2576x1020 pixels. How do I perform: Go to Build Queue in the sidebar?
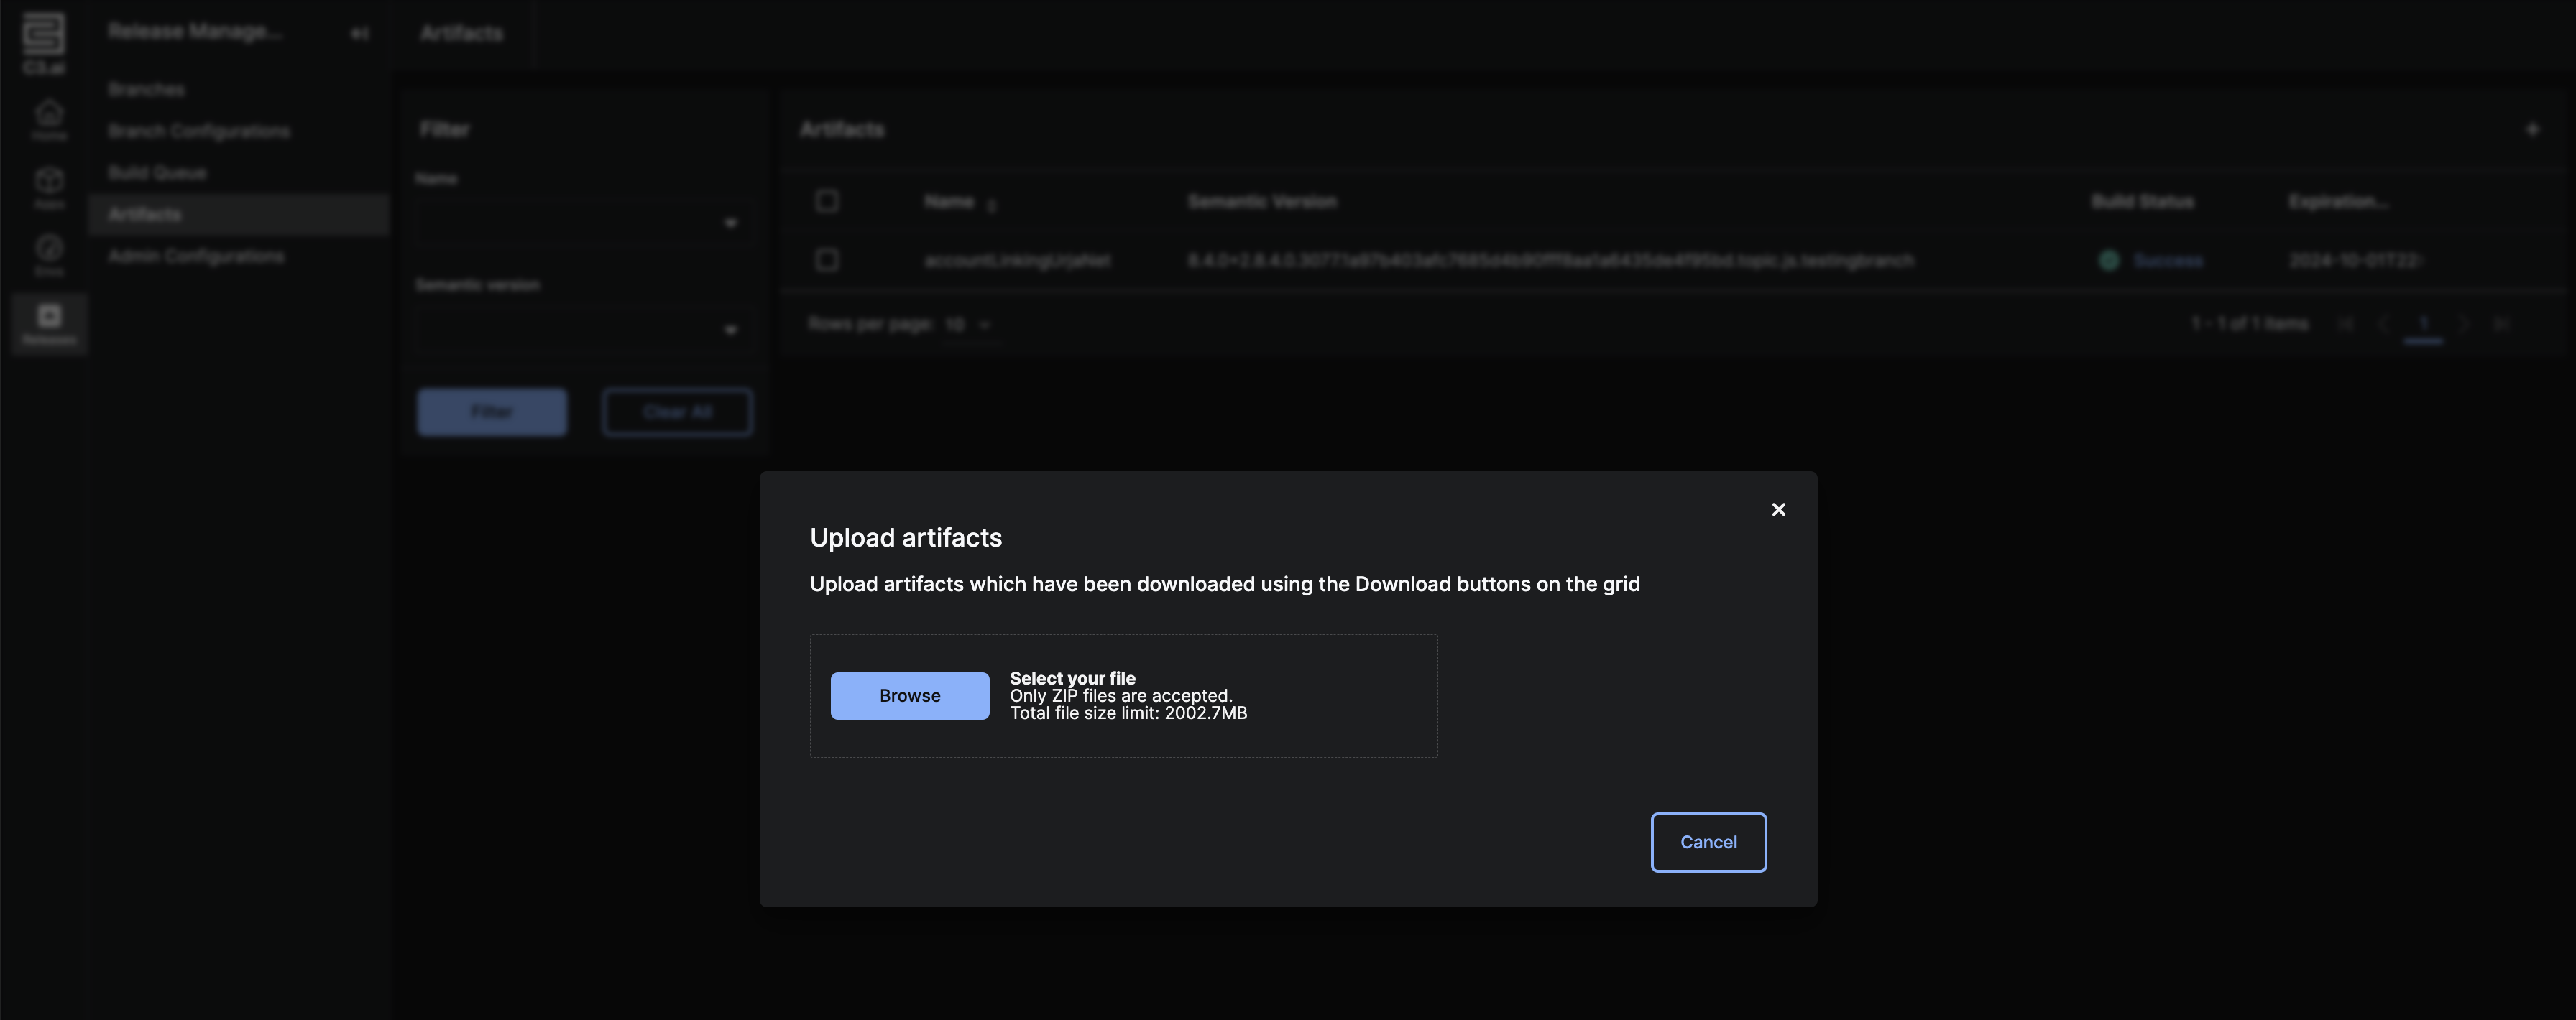click(157, 173)
